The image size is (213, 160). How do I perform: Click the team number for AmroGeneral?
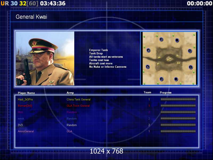149,131
